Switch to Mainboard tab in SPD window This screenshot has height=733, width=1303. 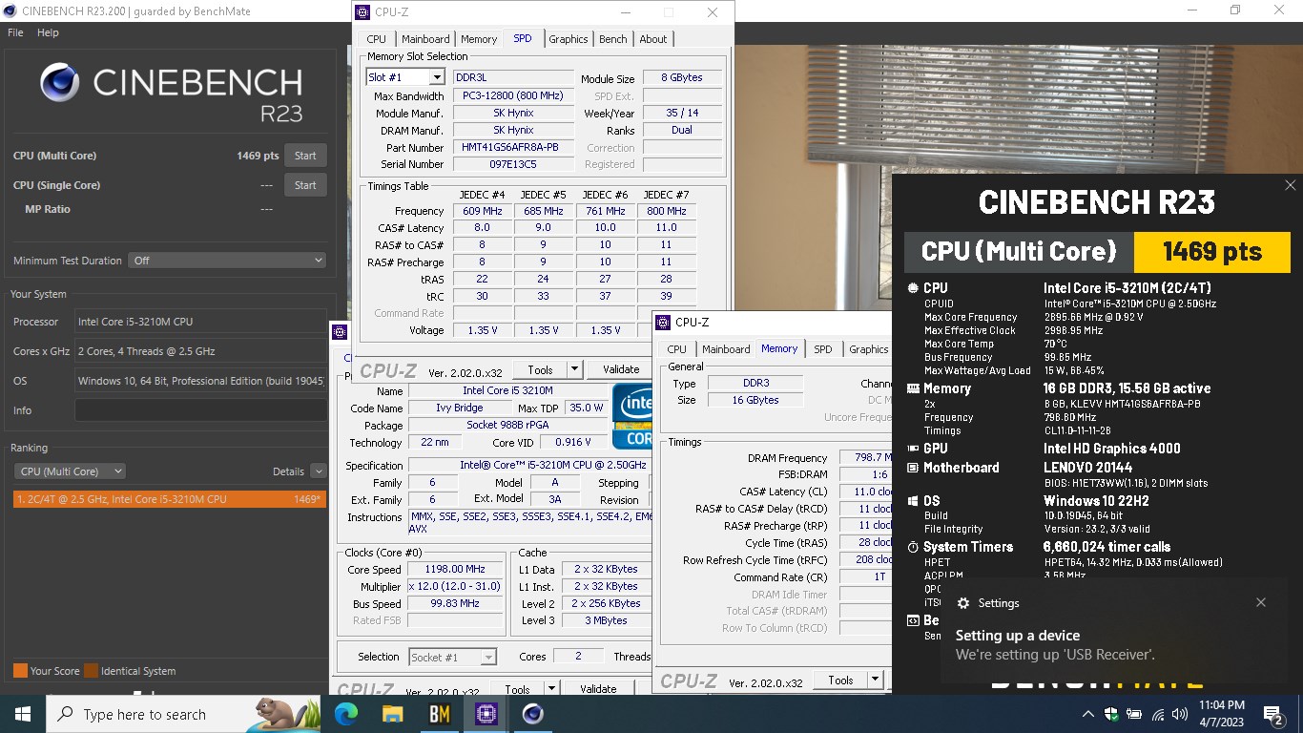coord(425,39)
